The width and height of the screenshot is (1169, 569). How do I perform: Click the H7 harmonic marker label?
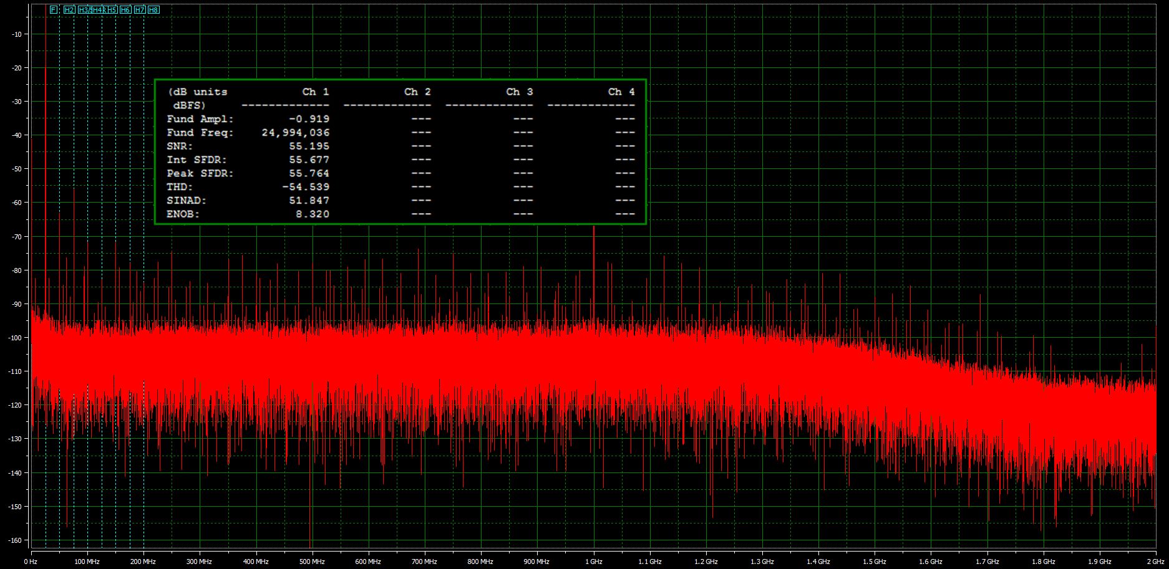[x=140, y=10]
